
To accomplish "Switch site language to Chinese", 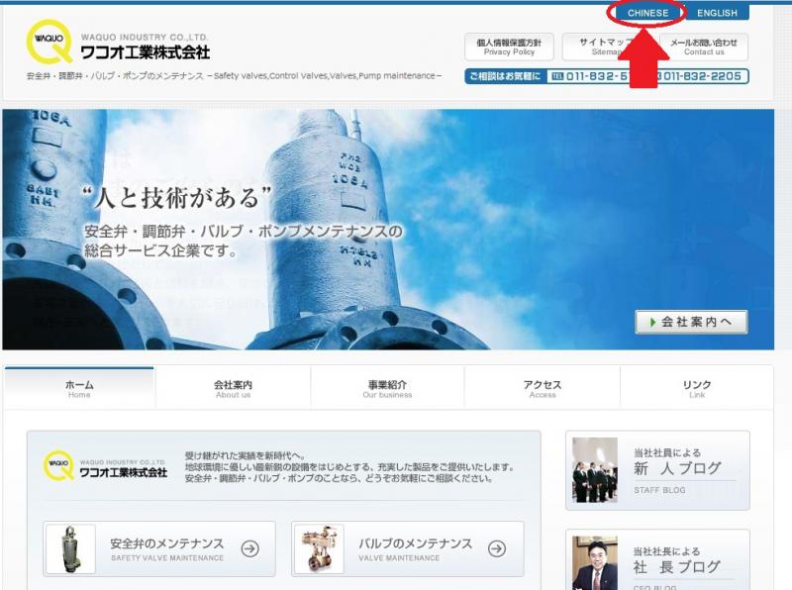I will click(647, 13).
